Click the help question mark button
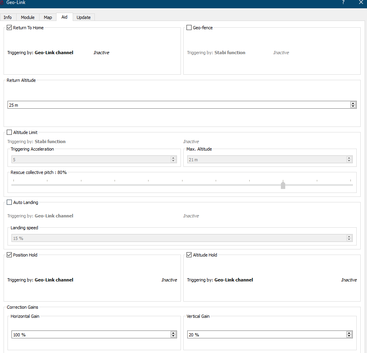Viewport: 367px width, 353px height. [343, 2]
